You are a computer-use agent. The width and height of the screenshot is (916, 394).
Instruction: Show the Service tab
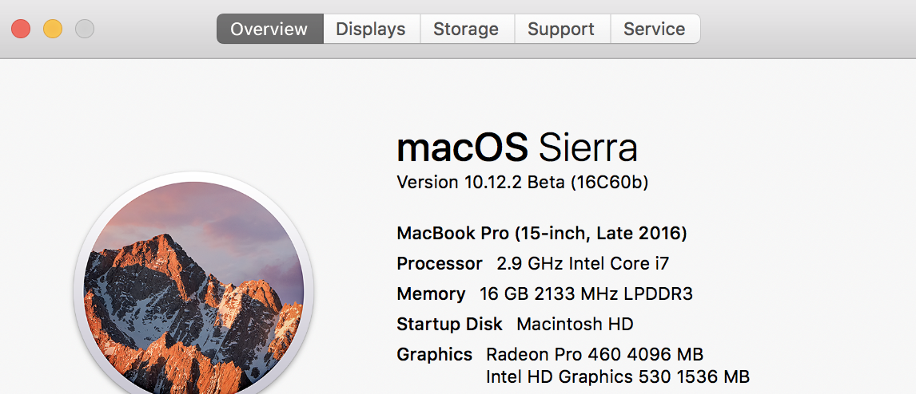point(655,29)
